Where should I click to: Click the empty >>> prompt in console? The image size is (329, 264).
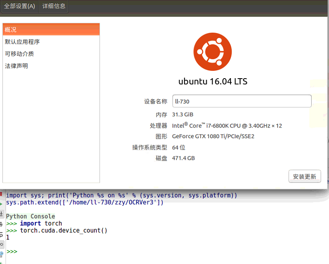(x=12, y=252)
